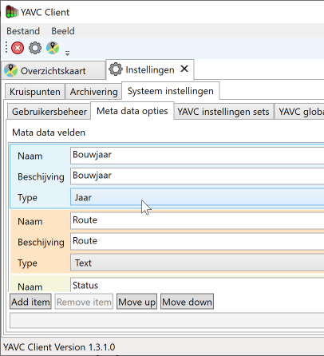Click the Route Beschijving input field
Viewport: 324px width, 356px height.
pos(197,242)
